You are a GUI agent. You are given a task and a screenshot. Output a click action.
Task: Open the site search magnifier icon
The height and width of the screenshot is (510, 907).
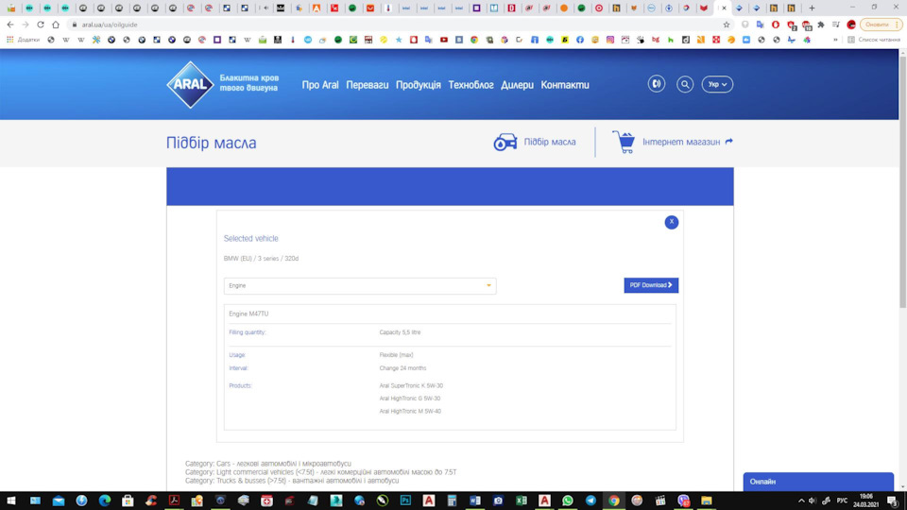tap(685, 84)
